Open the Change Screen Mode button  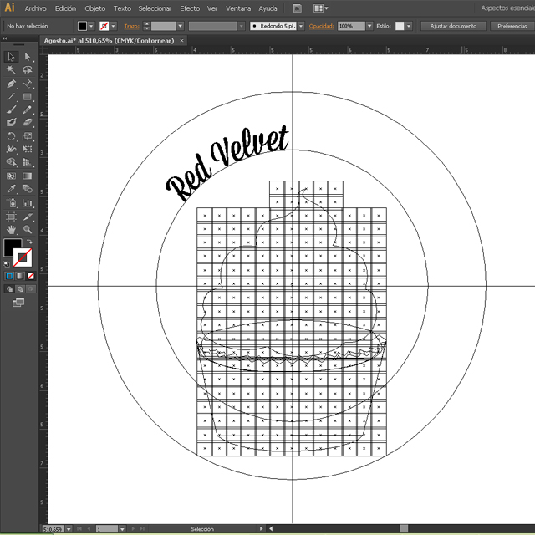(x=18, y=303)
